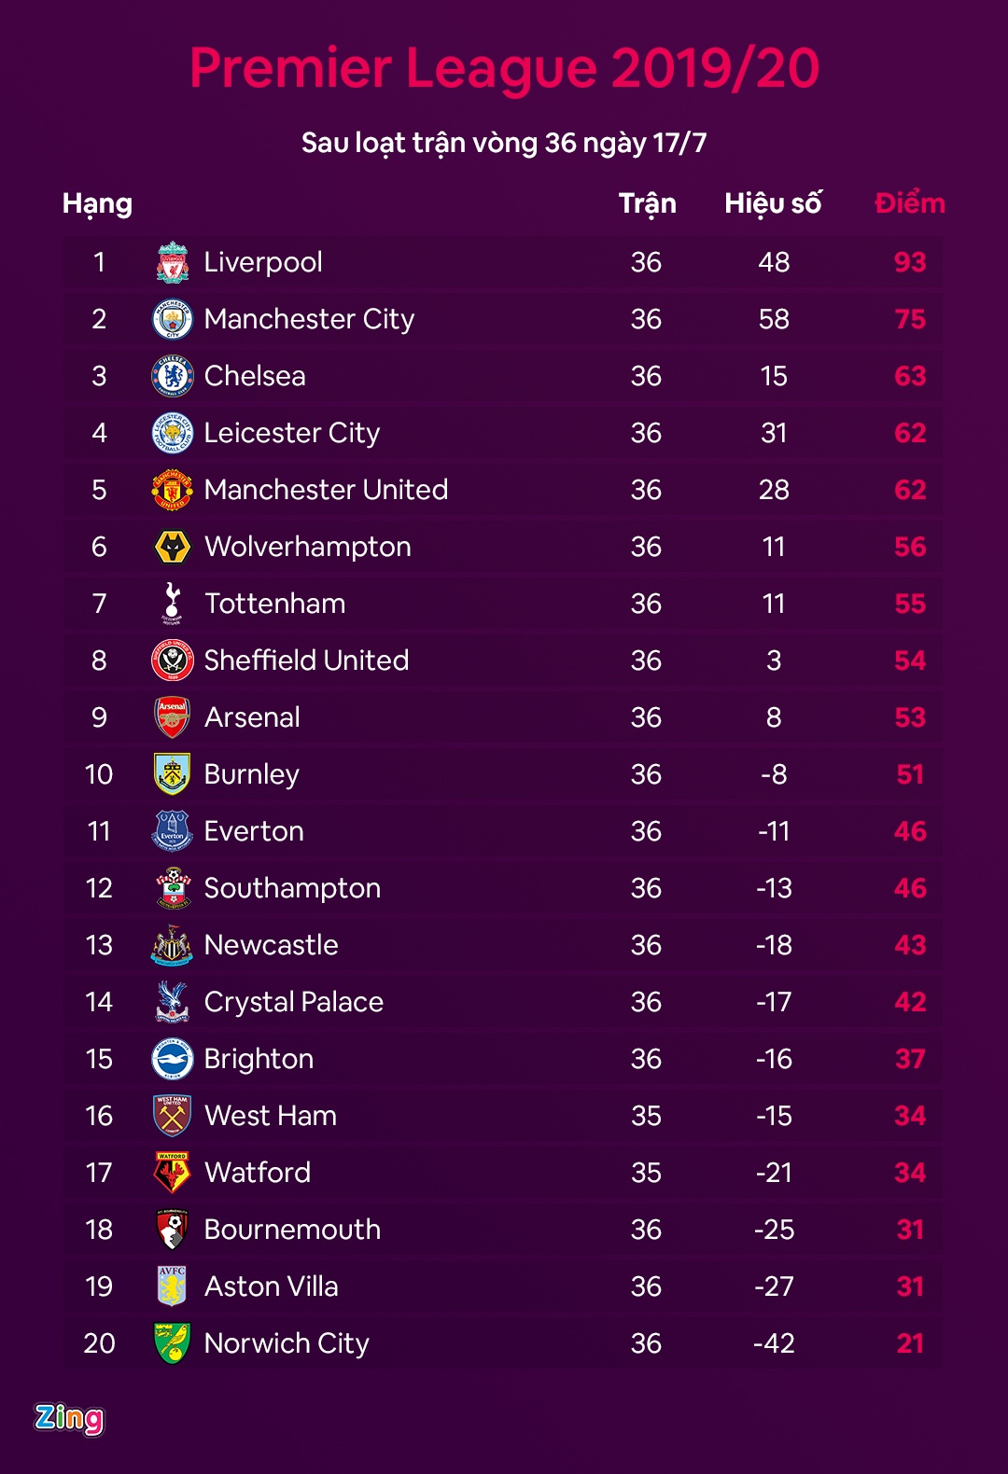This screenshot has height=1474, width=1008.
Task: Select the Wolverhampton wolf logo
Action: click(x=173, y=547)
